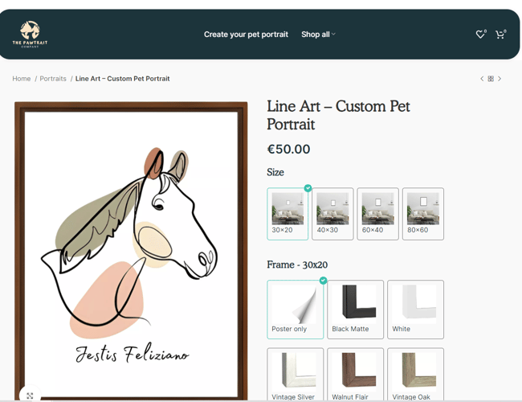The height and width of the screenshot is (402, 522).
Task: Open the Portraits breadcrumb link
Action: (x=53, y=79)
